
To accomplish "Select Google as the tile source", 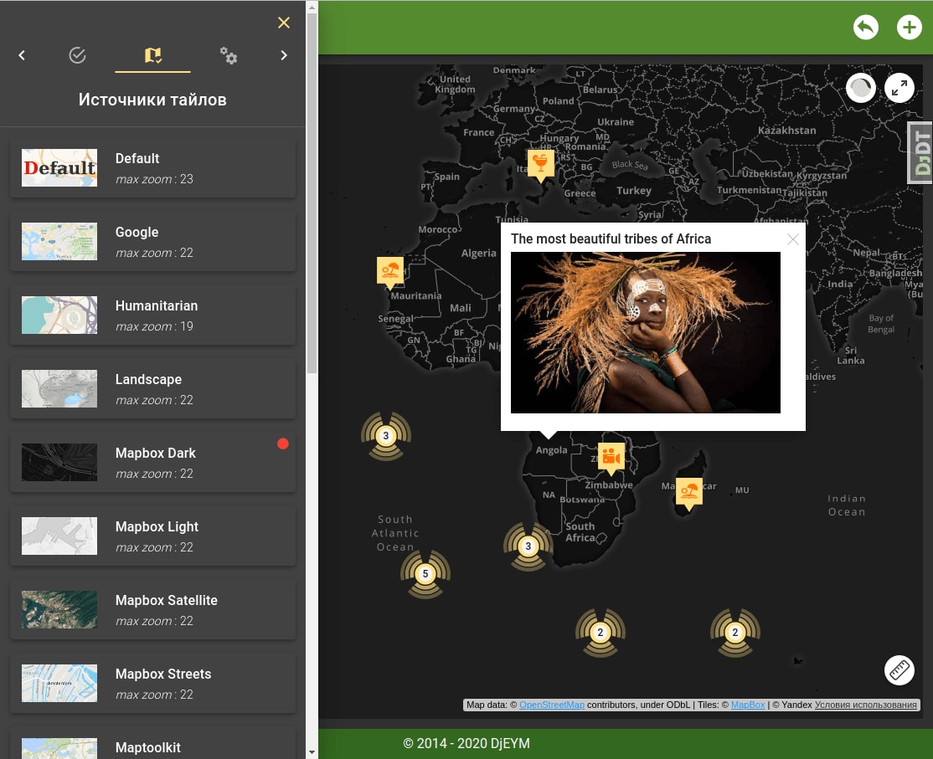I will 152,241.
